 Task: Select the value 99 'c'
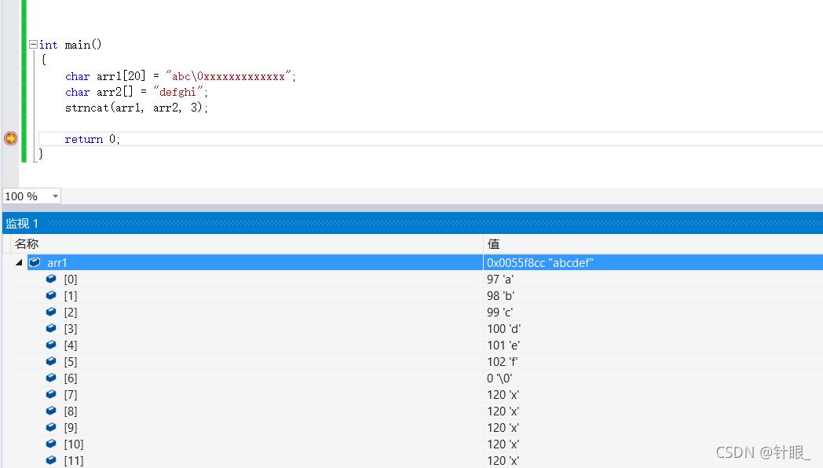pos(499,313)
